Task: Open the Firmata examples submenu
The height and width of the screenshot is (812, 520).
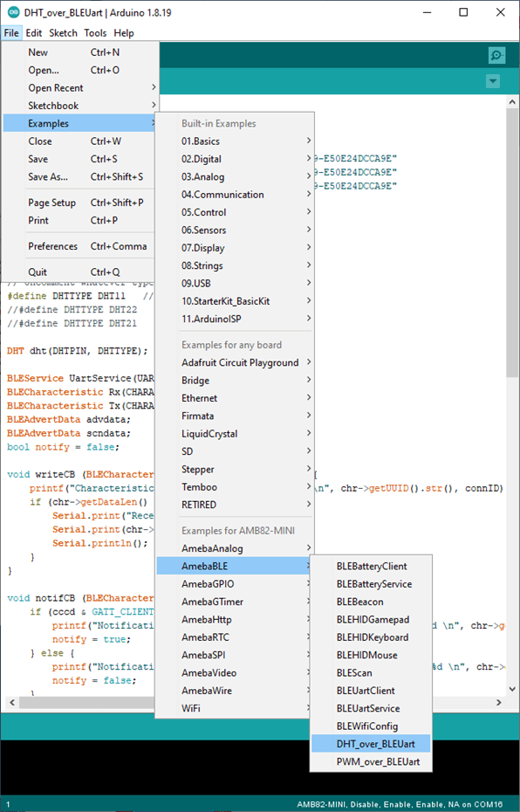Action: point(235,416)
